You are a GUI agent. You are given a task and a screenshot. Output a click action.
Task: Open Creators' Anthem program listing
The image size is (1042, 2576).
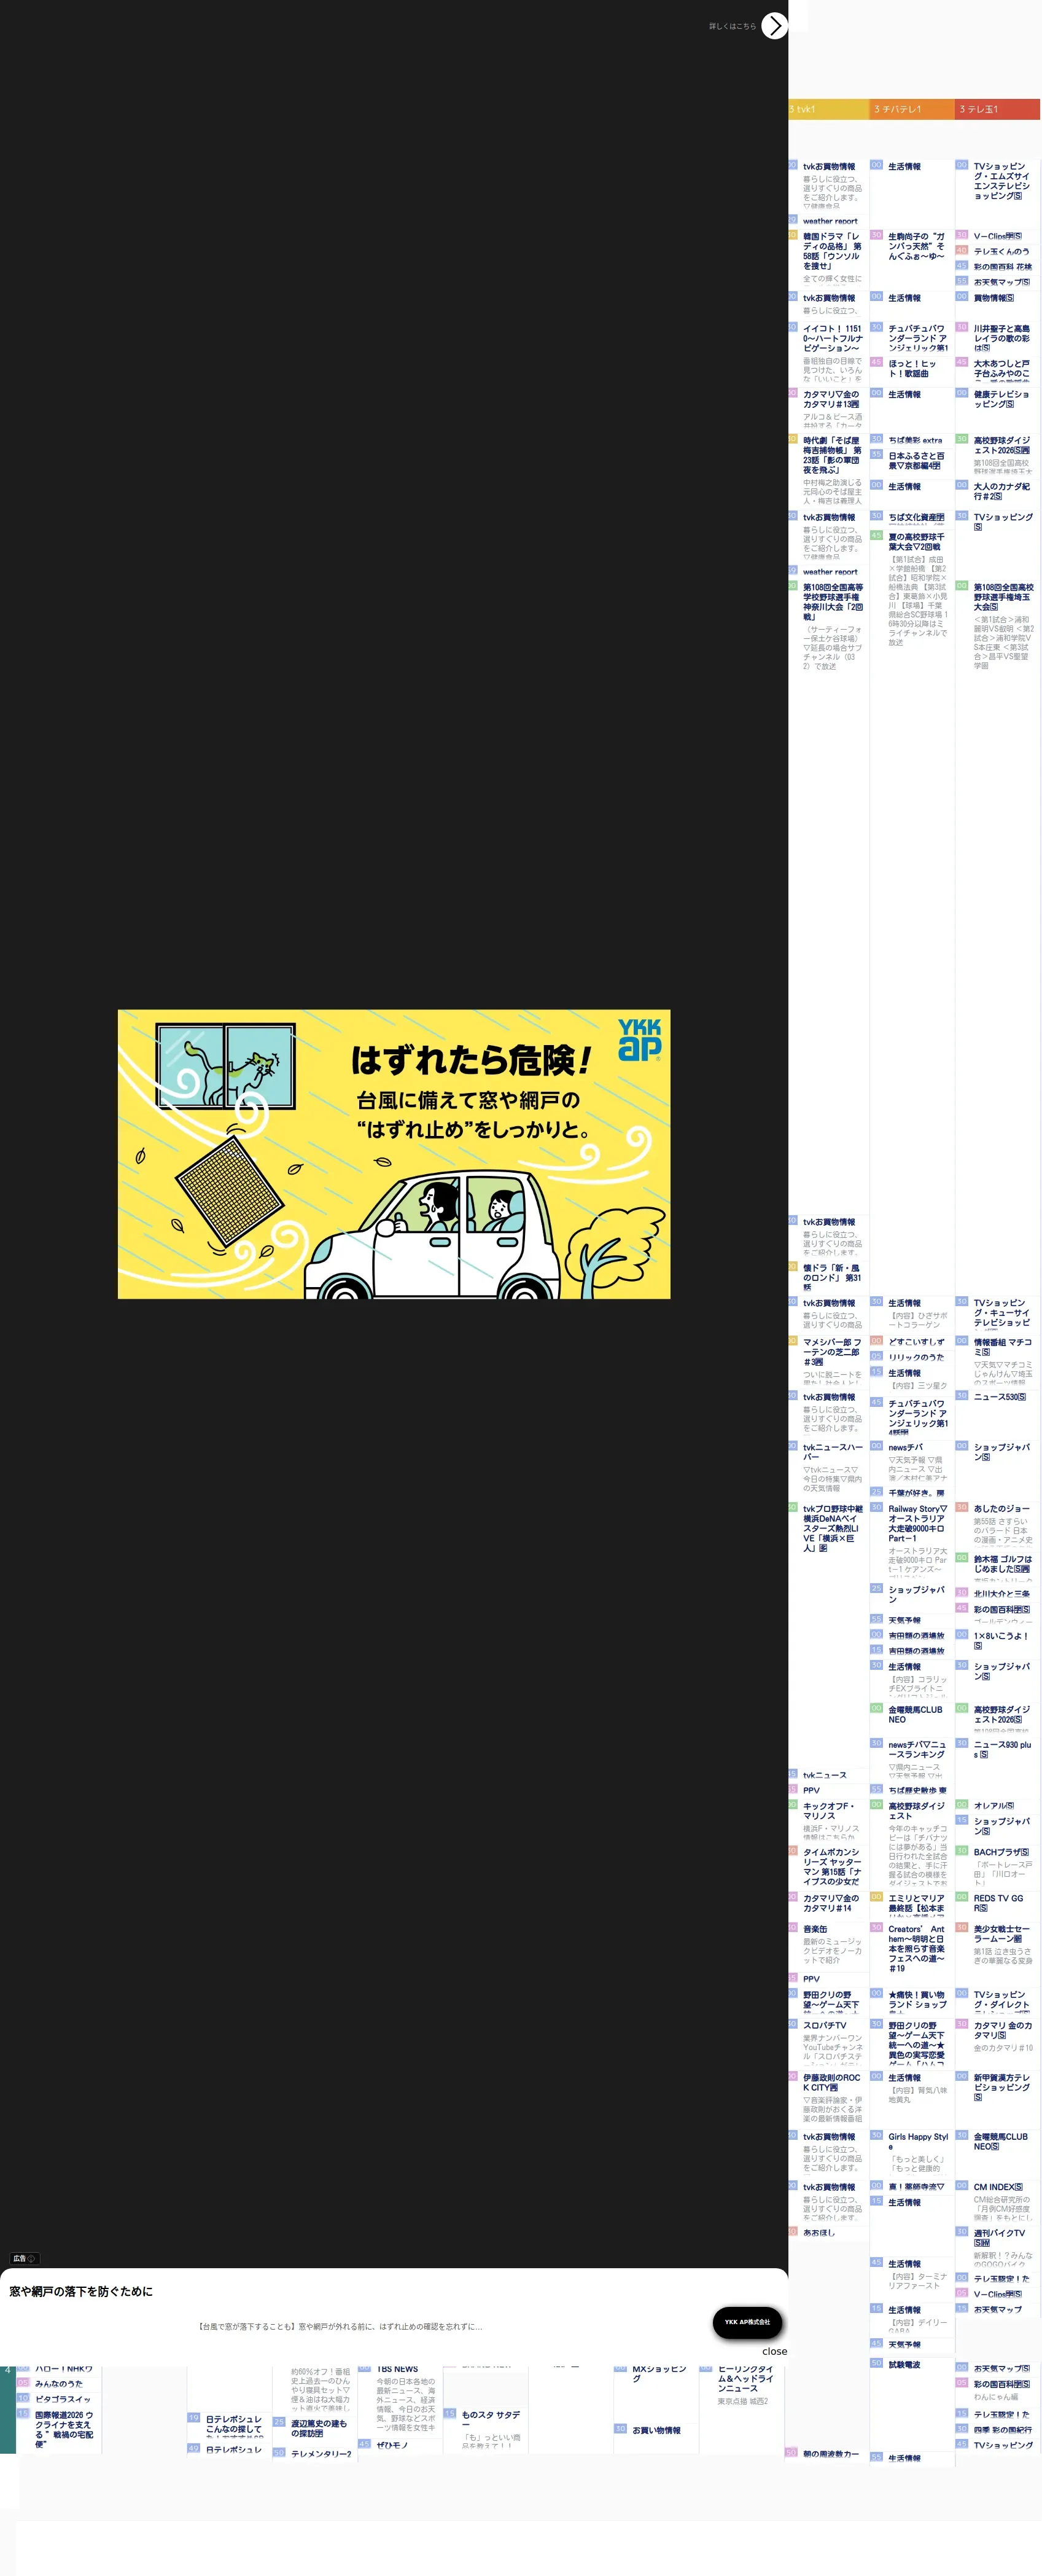click(917, 1948)
